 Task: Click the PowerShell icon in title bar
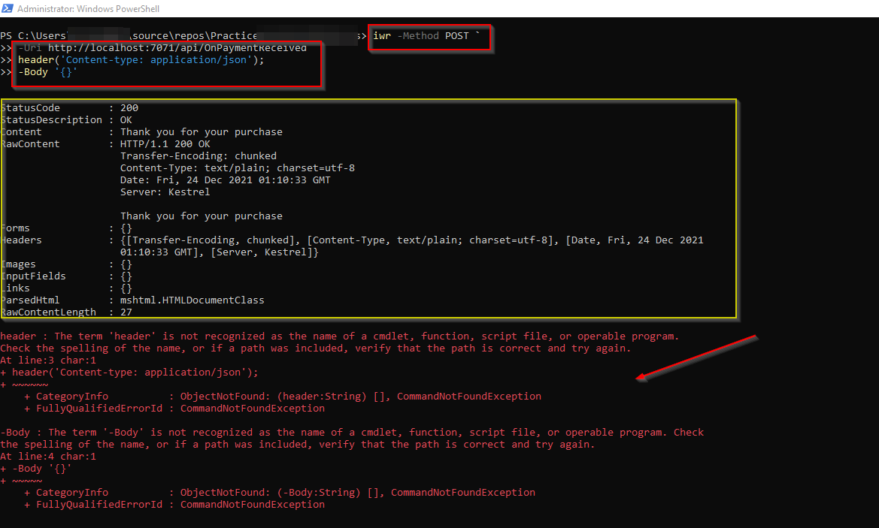click(8, 8)
